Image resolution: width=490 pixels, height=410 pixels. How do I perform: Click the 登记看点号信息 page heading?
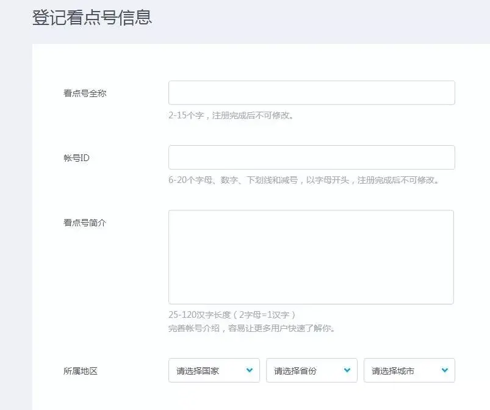[92, 17]
